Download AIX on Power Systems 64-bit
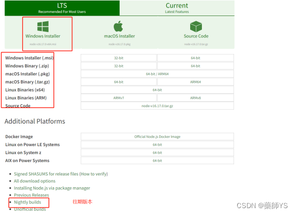 157,160
